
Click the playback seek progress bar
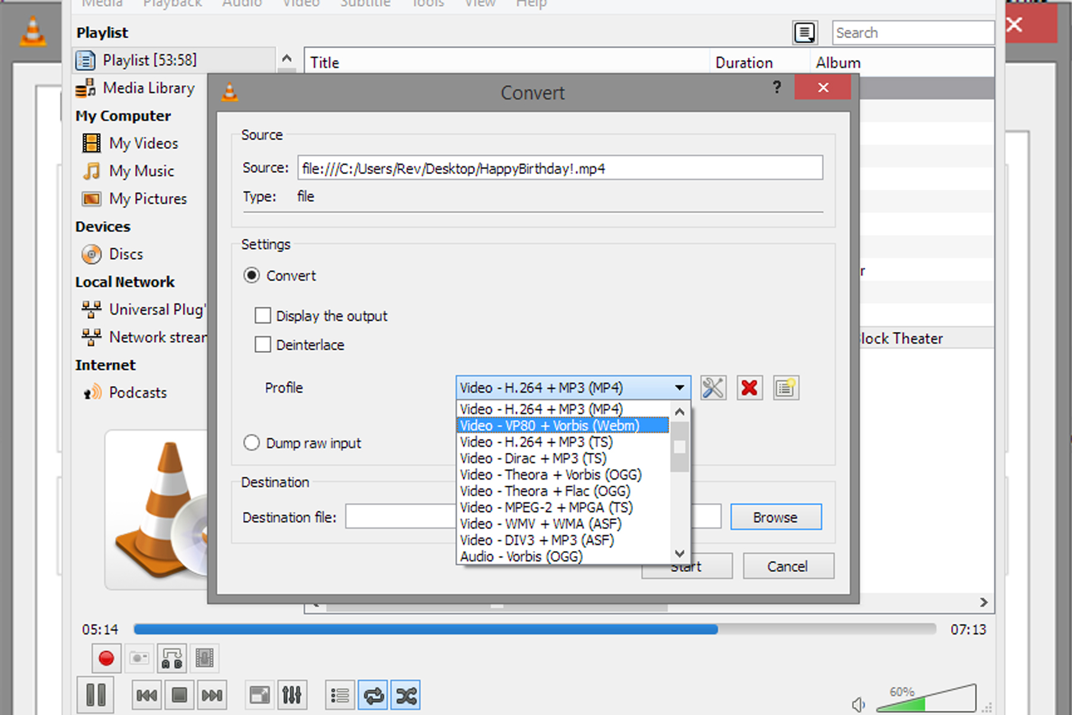pos(534,629)
